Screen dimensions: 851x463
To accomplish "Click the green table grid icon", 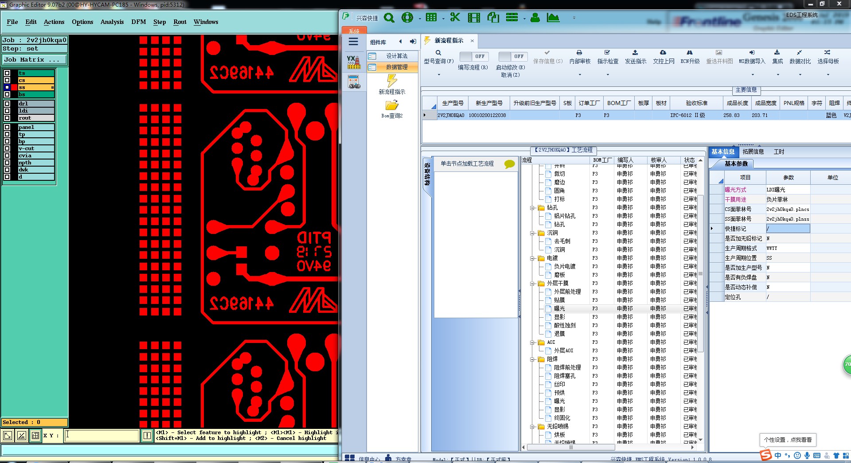I will pyautogui.click(x=431, y=18).
